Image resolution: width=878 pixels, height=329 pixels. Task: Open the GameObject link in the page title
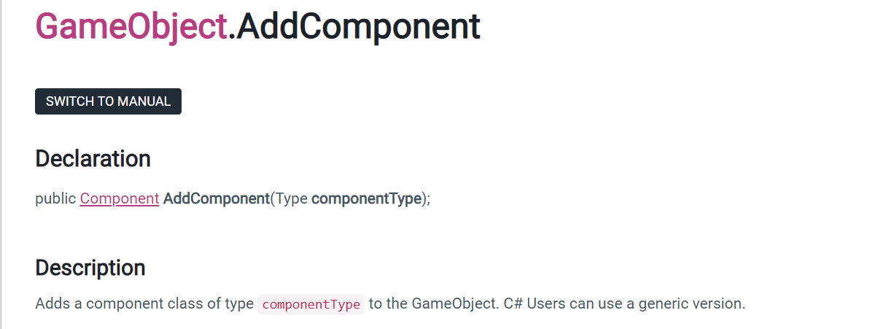(x=131, y=27)
